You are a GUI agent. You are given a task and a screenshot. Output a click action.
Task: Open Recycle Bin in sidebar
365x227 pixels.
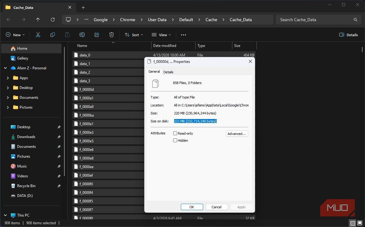[x=26, y=186]
